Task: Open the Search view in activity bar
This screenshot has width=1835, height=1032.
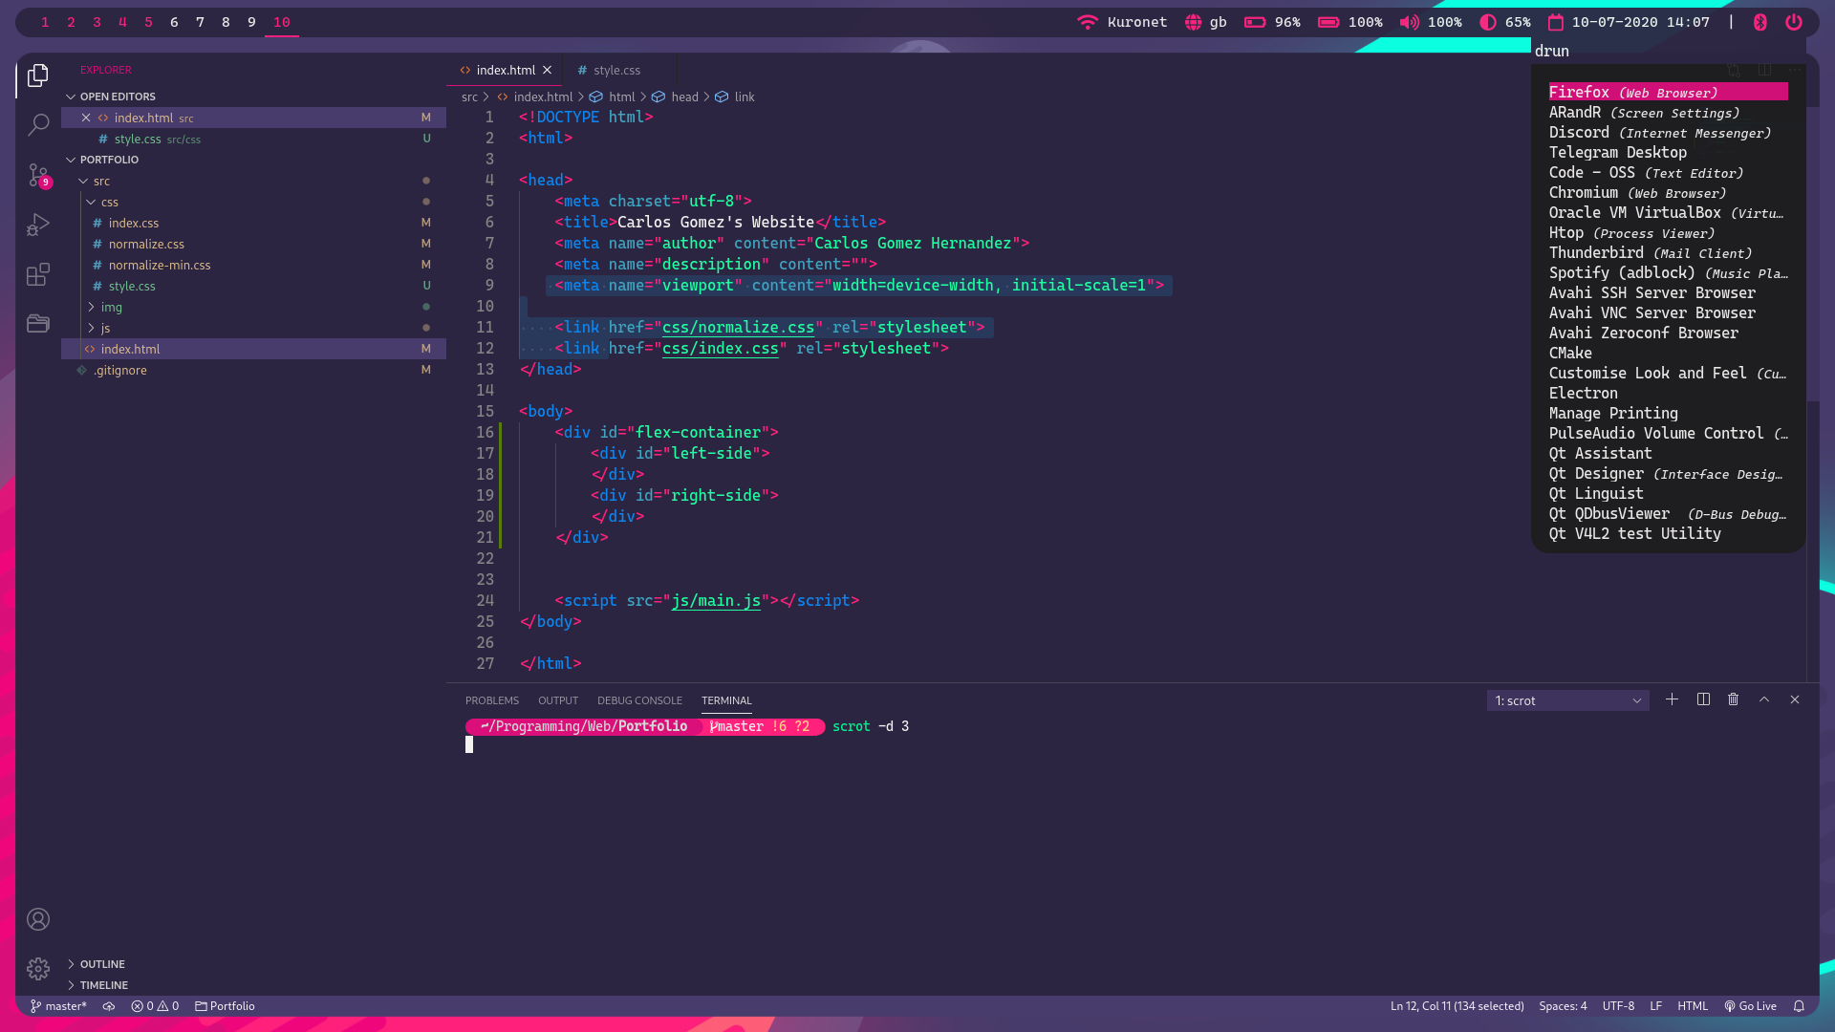Action: pos(38,125)
